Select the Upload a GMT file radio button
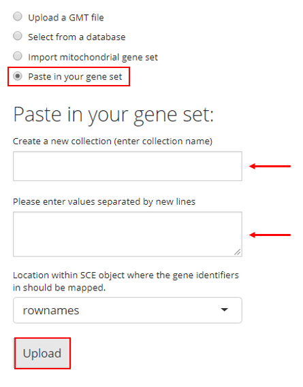This screenshot has height=387, width=303. pyautogui.click(x=18, y=17)
